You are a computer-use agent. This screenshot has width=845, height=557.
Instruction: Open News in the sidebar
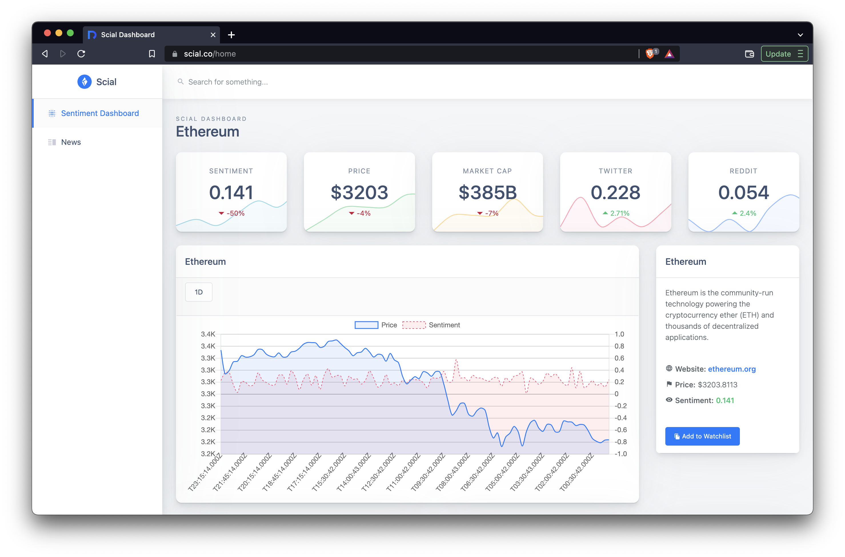(x=97, y=142)
